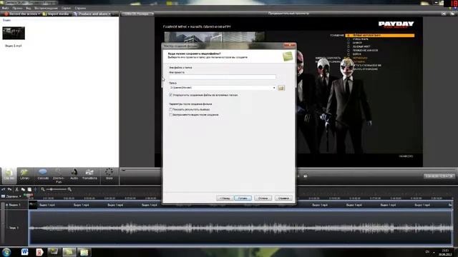Open the Playback menu

[46, 8]
